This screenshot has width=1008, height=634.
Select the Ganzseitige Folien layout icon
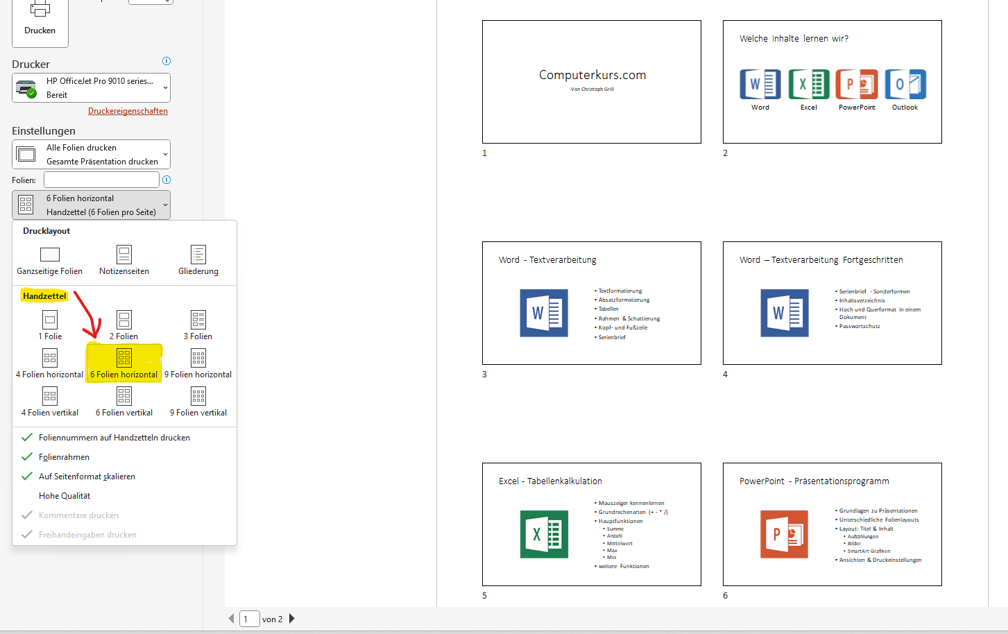click(x=49, y=259)
